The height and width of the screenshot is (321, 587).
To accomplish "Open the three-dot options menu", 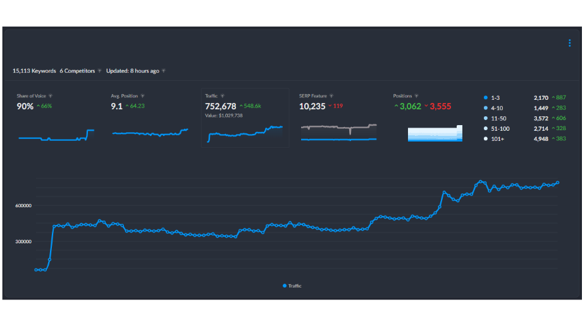I will [x=569, y=43].
